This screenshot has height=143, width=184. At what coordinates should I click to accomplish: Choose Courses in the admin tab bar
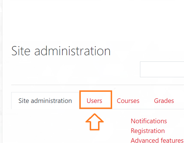click(128, 101)
